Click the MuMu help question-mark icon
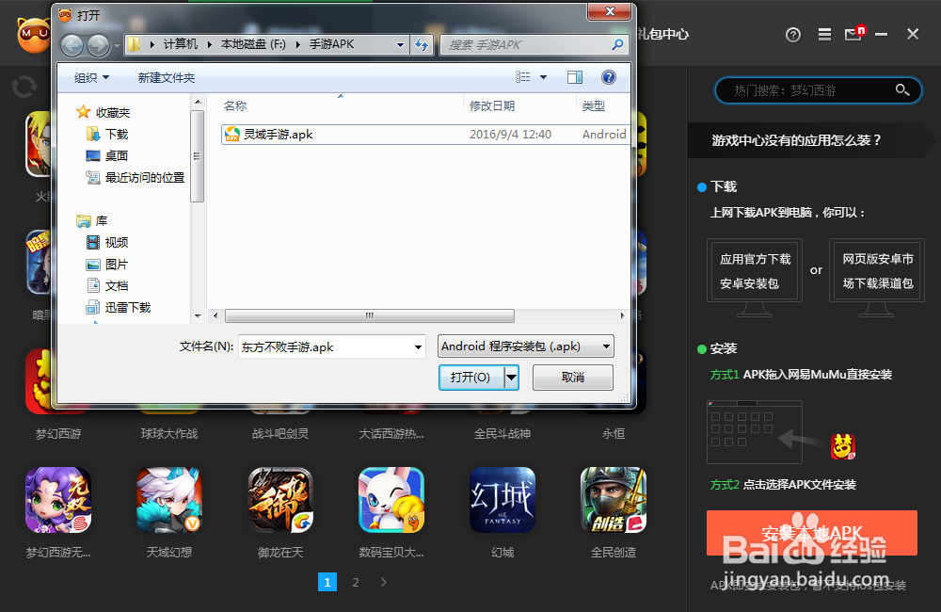The height and width of the screenshot is (612, 941). (x=792, y=35)
